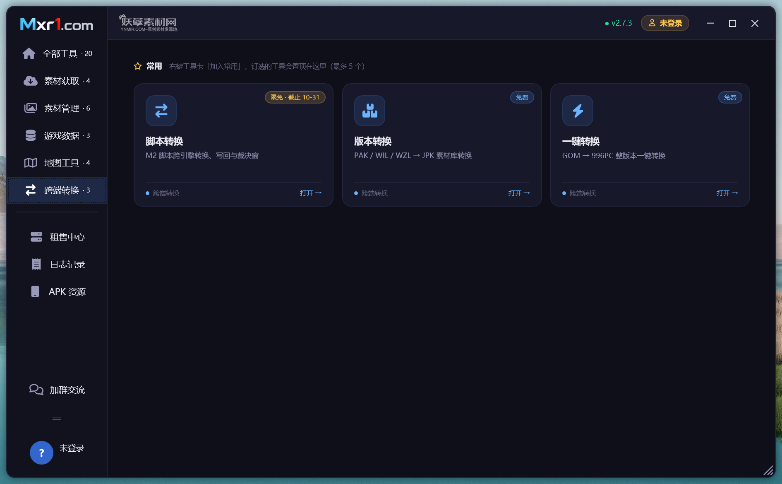Select the 游戏数据 database icon

point(31,135)
